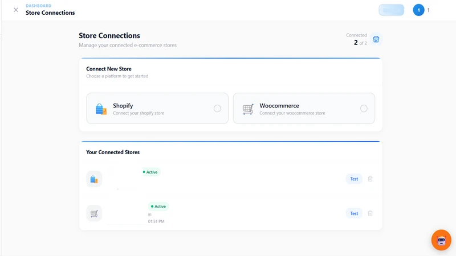The image size is (456, 256).
Task: Click the cart icon in connected stores
Action: click(x=94, y=214)
